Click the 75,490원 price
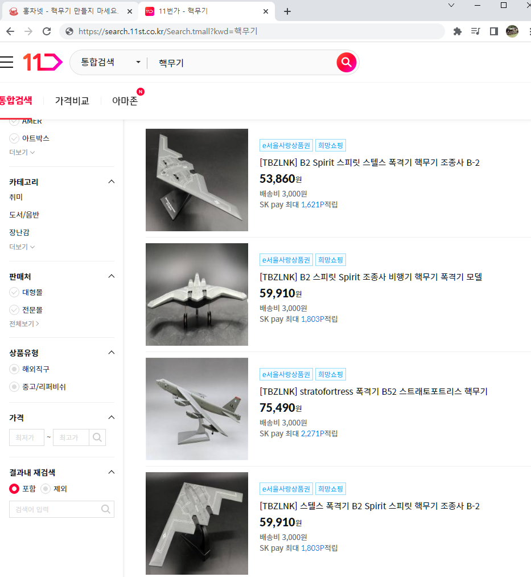 pos(281,408)
